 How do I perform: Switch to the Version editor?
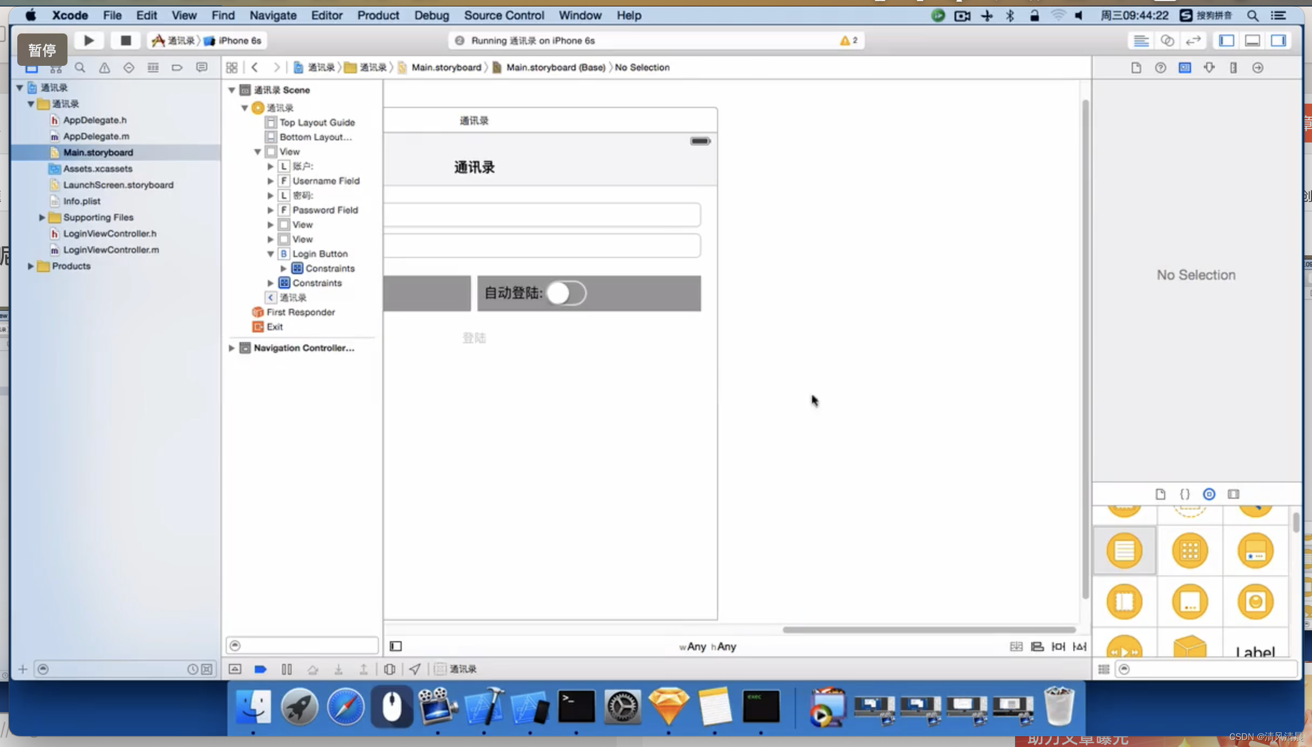1193,40
